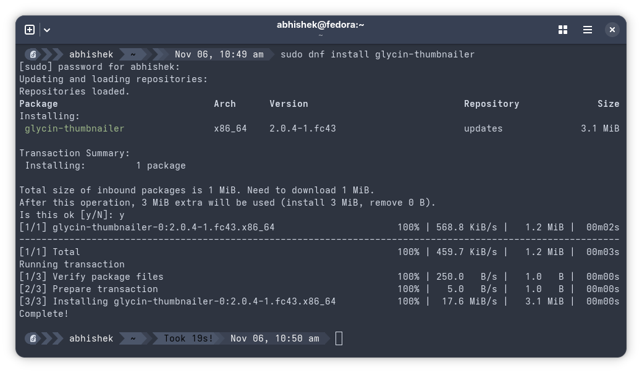
Task: Click the 100% progress on Total line
Action: (408, 252)
